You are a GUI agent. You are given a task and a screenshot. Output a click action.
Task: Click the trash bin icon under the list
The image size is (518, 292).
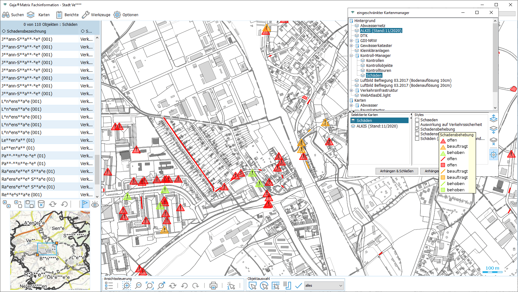tap(41, 204)
